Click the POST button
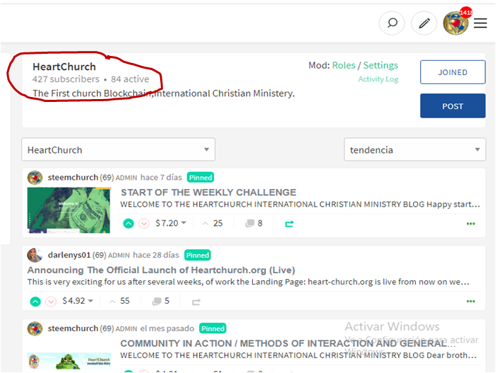This screenshot has height=373, width=496. [x=453, y=106]
